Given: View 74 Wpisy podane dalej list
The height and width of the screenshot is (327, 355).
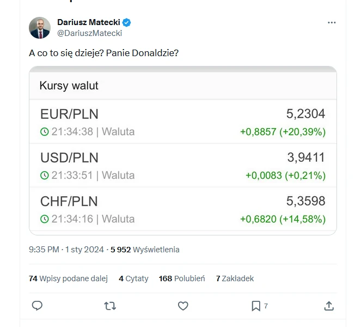Looking at the screenshot, I should click(68, 278).
